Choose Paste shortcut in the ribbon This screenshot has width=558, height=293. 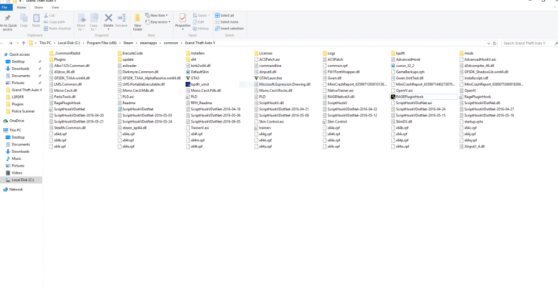[x=57, y=28]
